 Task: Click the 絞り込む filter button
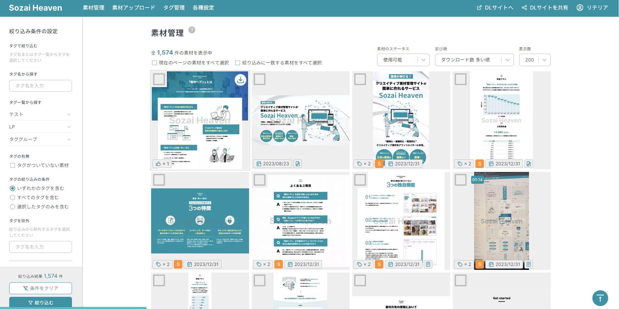[40, 302]
